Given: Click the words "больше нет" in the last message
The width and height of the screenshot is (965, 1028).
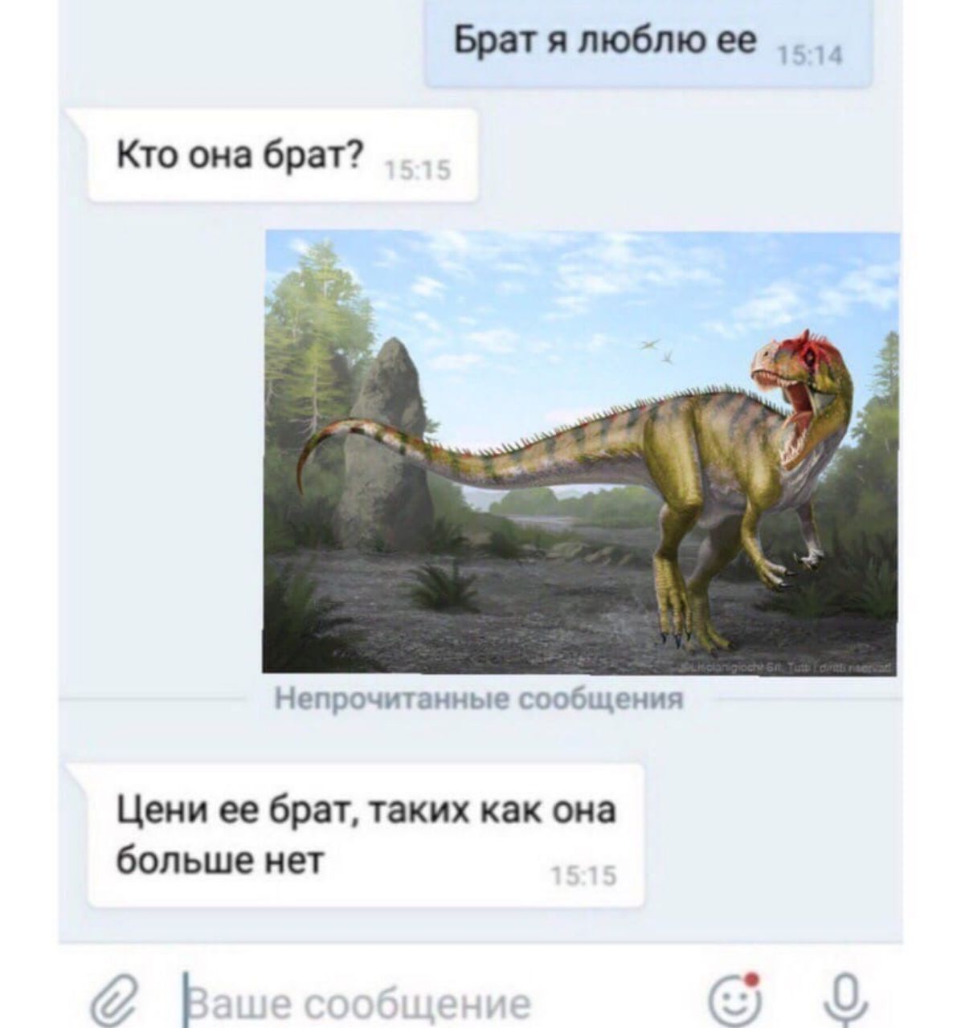Looking at the screenshot, I should [219, 861].
